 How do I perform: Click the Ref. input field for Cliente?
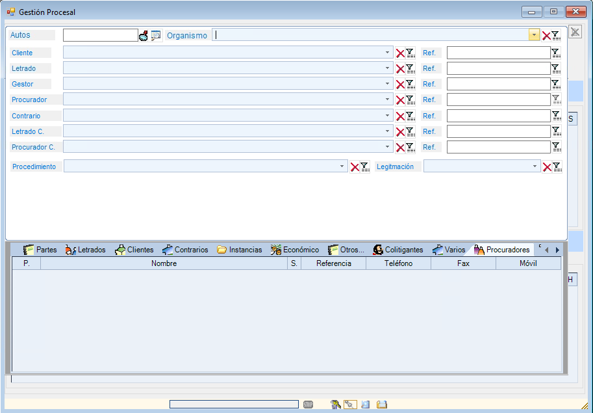point(498,53)
